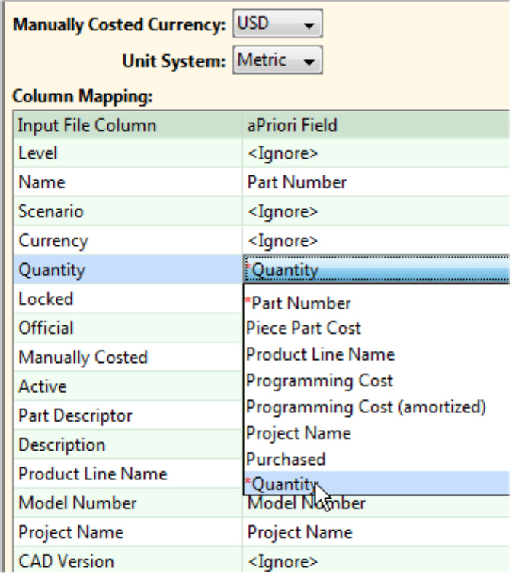This screenshot has width=512, height=574.
Task: Click the Ignore field for Currency row
Action: 283,241
